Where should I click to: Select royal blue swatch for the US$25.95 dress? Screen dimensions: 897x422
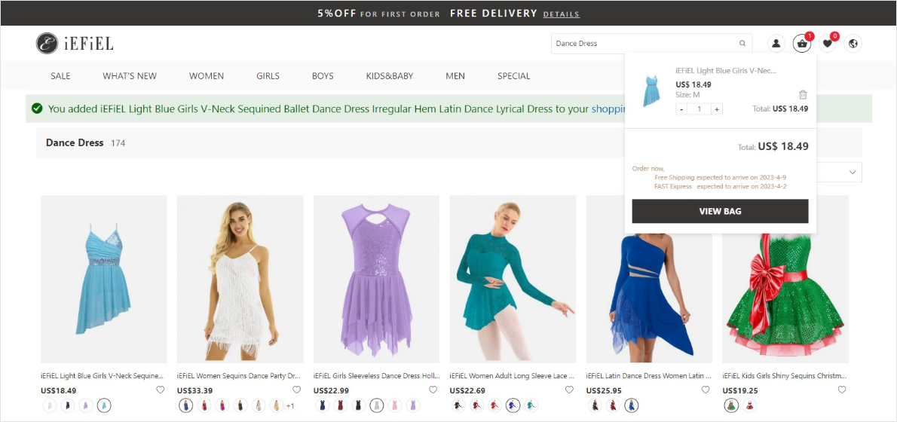click(x=632, y=405)
